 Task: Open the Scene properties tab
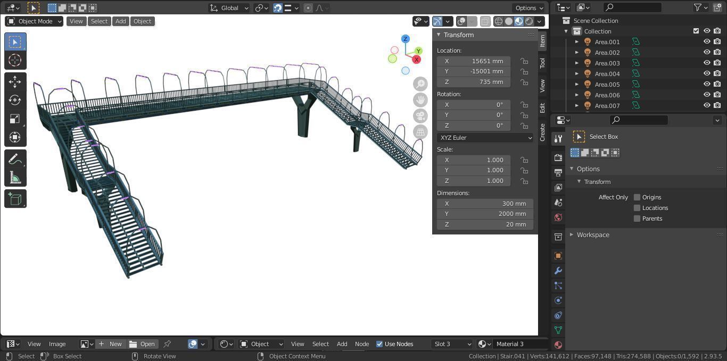point(558,203)
